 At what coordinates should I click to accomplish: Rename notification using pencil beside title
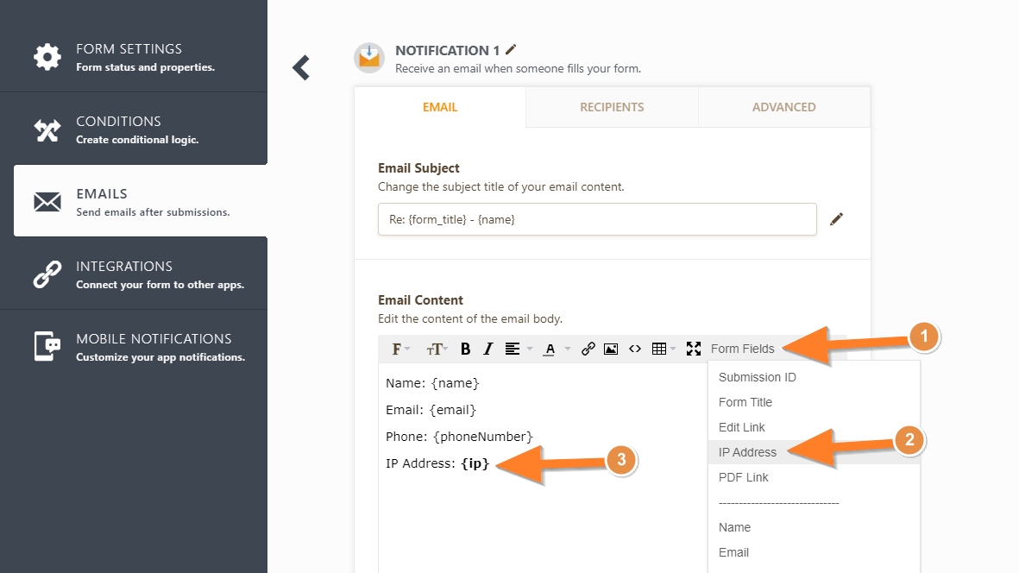(x=511, y=49)
